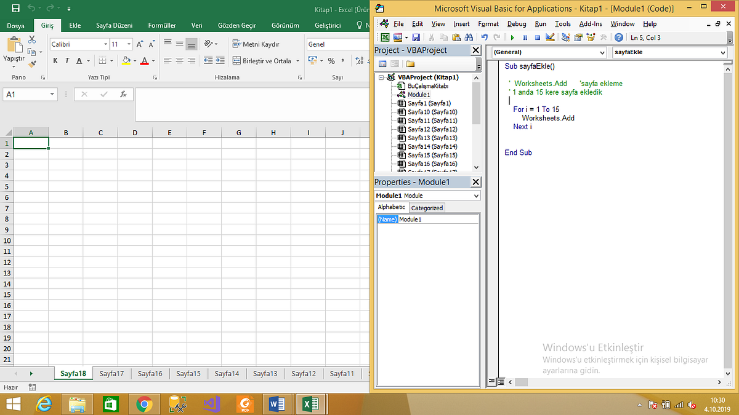Open Object Browser via its toolbar icon

pyautogui.click(x=589, y=37)
